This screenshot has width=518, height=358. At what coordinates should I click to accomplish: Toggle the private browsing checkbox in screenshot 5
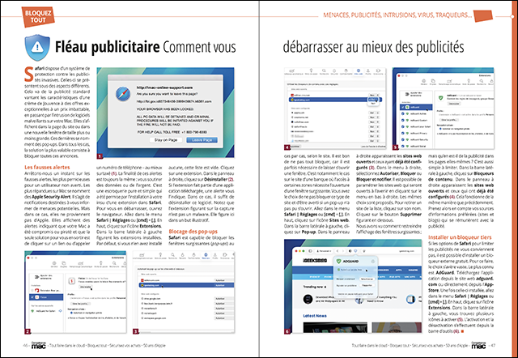[x=440, y=129]
